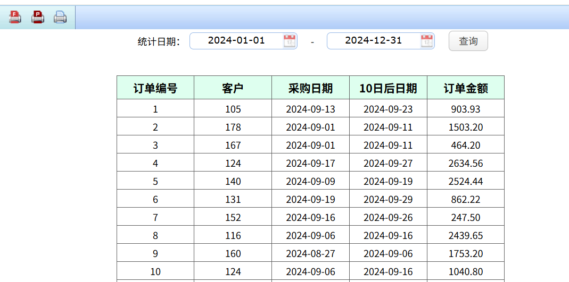Viewport: 569px width, 282px height.
Task: Click the 2024-09-29 date cell
Action: (x=388, y=199)
